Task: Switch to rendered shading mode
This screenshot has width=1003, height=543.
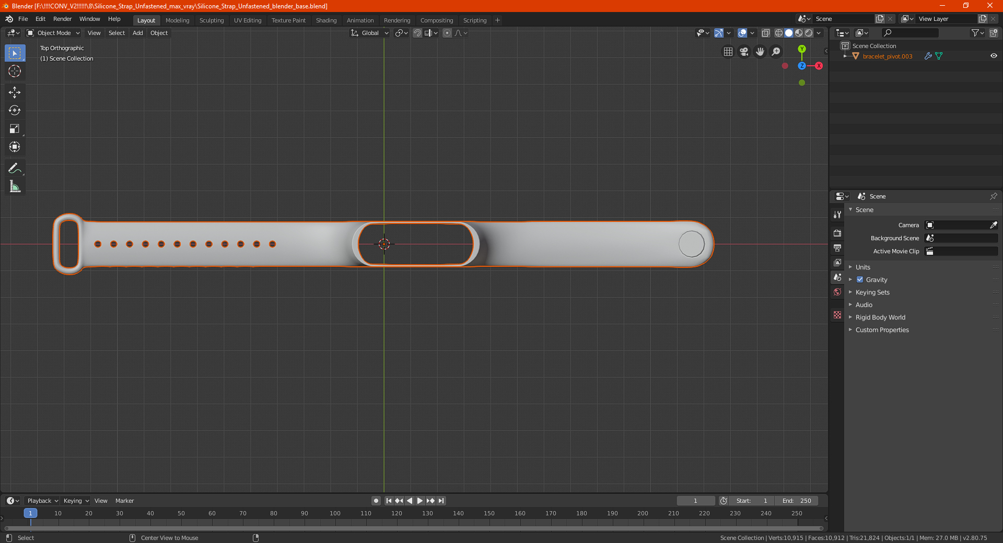Action: pyautogui.click(x=809, y=33)
